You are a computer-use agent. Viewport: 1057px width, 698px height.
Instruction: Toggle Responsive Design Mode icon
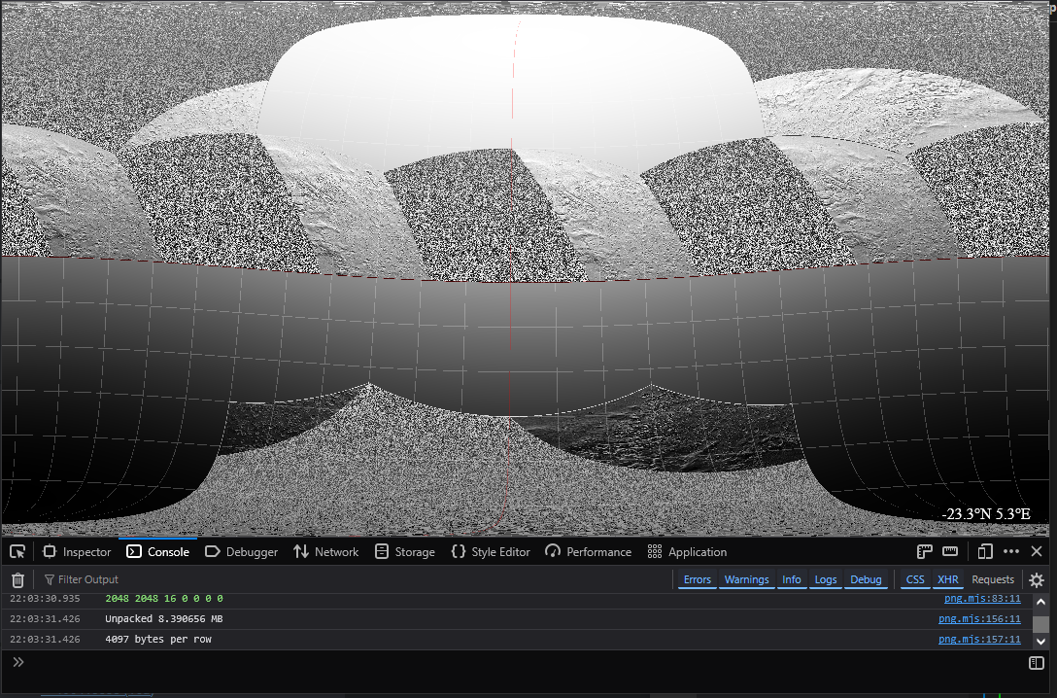pyautogui.click(x=985, y=551)
